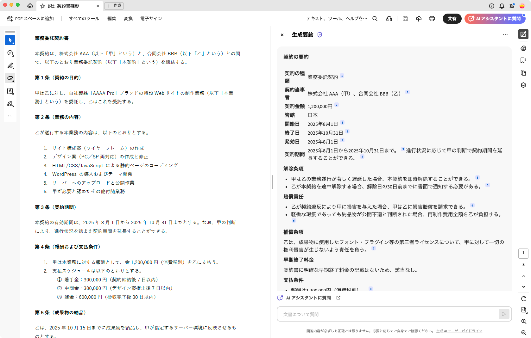Open the 電子サイン menu
531x338 pixels.
tap(151, 19)
